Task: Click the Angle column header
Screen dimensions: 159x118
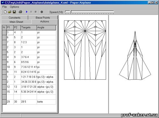Action: click(46, 28)
